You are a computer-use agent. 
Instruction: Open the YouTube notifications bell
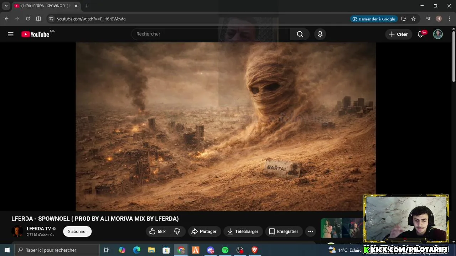421,34
